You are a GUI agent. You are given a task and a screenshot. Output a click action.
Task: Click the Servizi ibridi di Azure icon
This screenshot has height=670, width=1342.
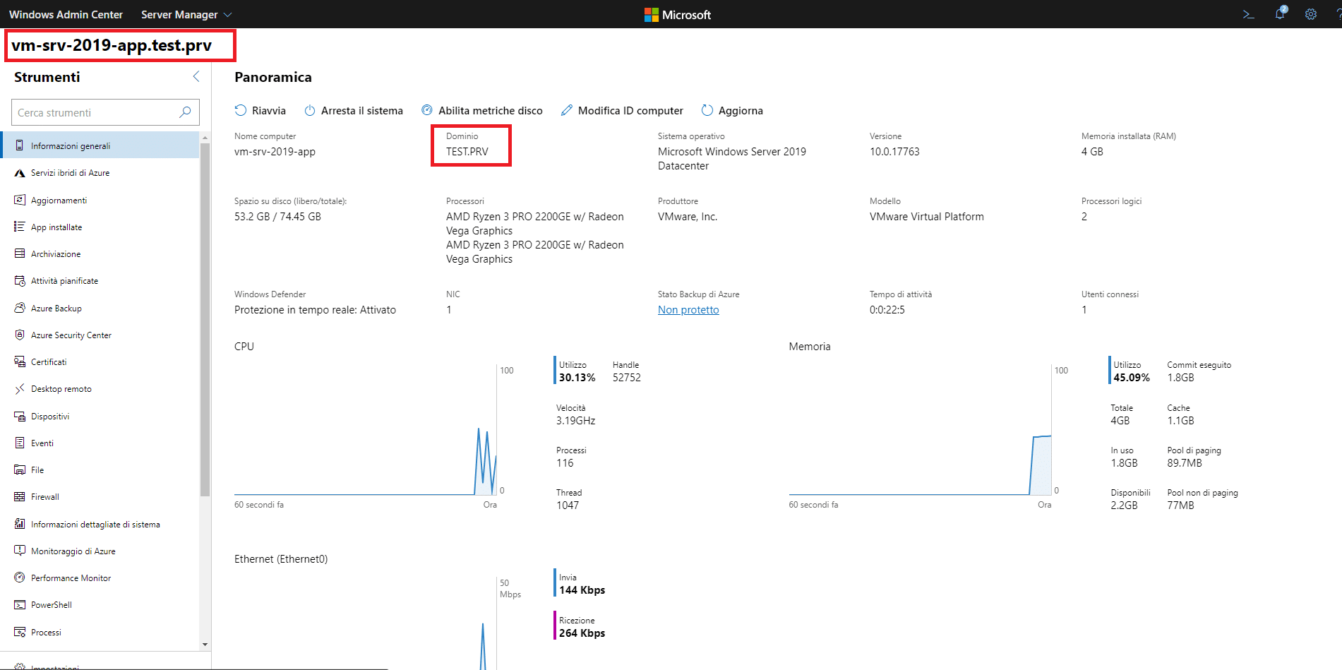click(20, 173)
